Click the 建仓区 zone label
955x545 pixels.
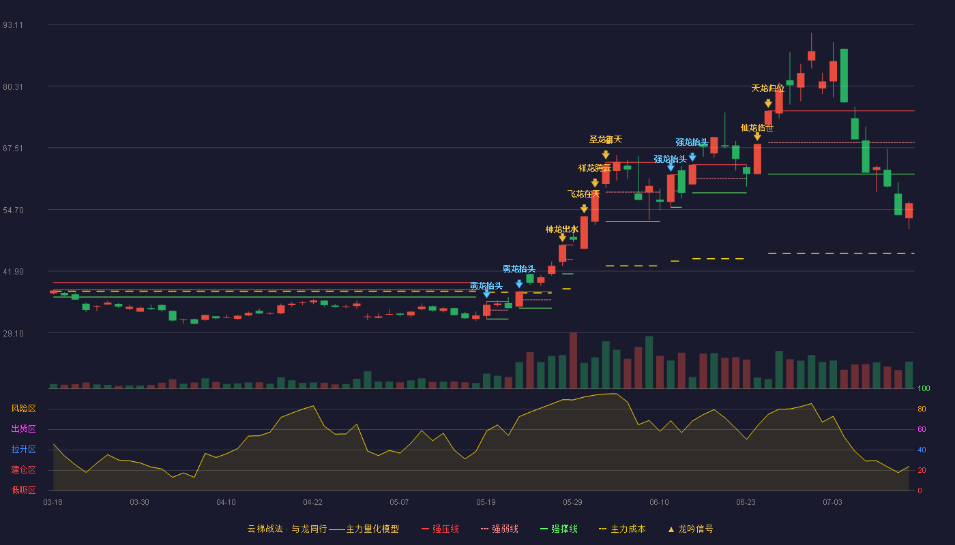(23, 470)
